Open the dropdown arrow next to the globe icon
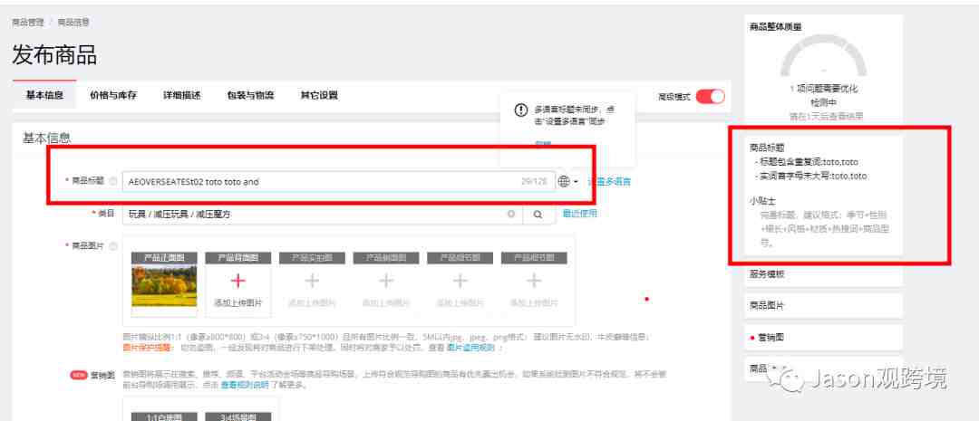This screenshot has width=979, height=421. coord(575,181)
